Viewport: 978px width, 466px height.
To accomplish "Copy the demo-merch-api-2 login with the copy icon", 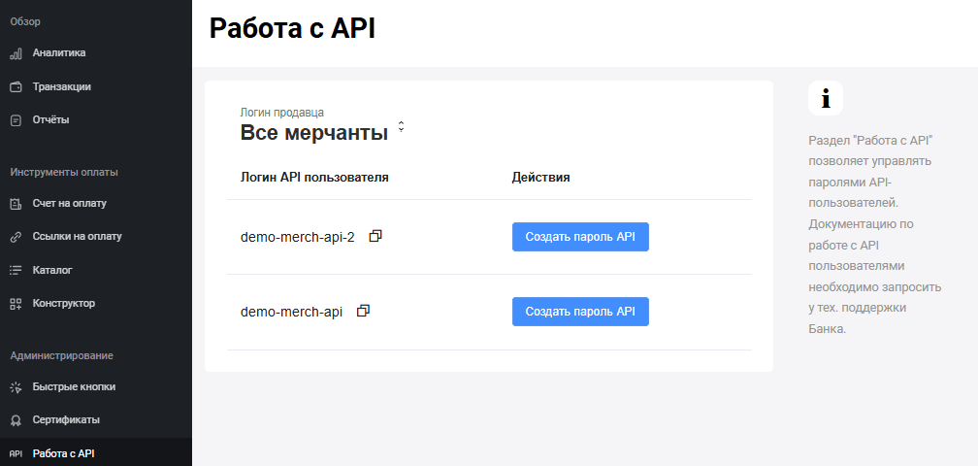I will pos(375,236).
